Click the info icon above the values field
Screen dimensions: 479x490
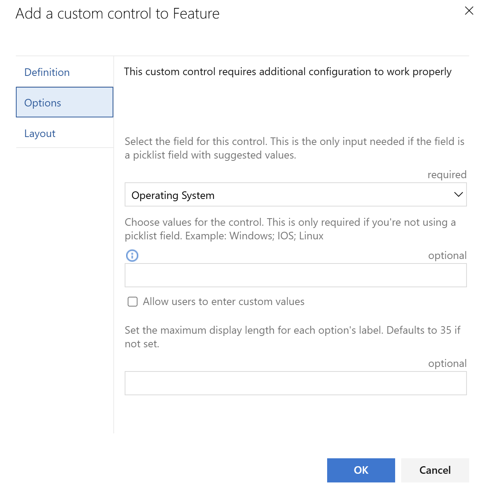(132, 256)
